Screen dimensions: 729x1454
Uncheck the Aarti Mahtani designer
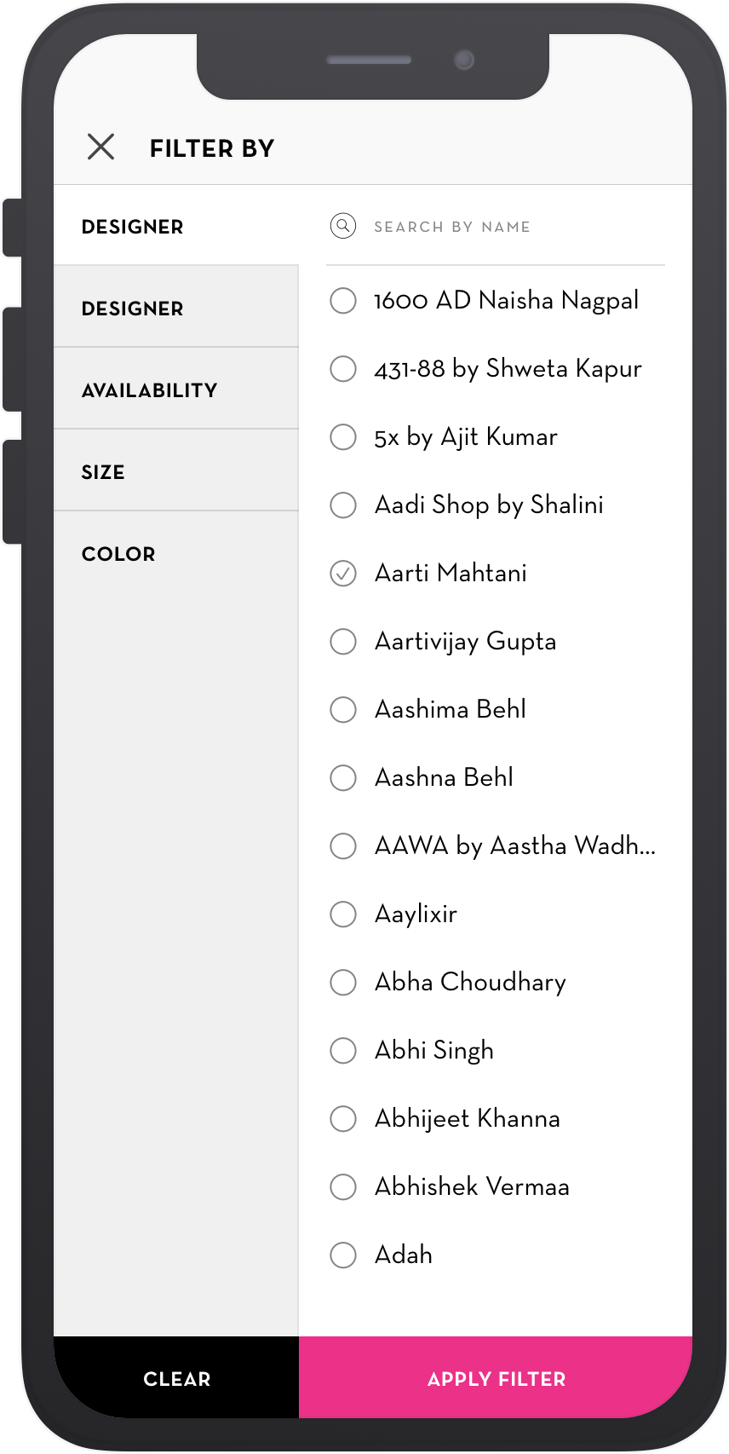[x=343, y=573]
